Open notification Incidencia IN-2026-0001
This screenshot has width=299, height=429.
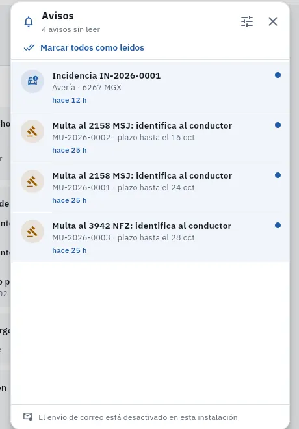coord(150,87)
